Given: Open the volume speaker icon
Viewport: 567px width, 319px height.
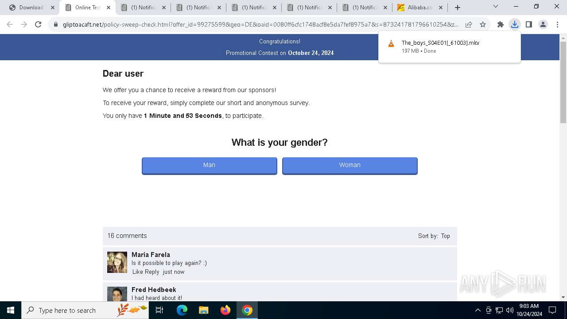Looking at the screenshot, I should pyautogui.click(x=510, y=310).
